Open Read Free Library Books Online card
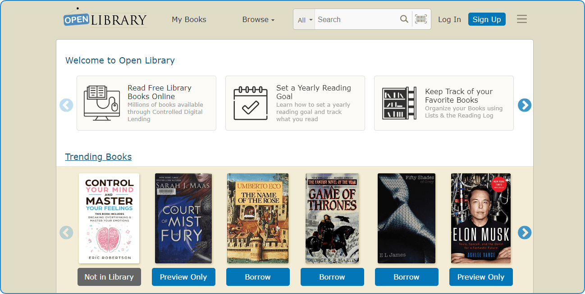 146,103
